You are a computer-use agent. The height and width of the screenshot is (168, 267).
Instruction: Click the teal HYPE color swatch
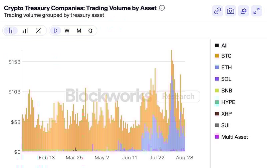point(217,102)
